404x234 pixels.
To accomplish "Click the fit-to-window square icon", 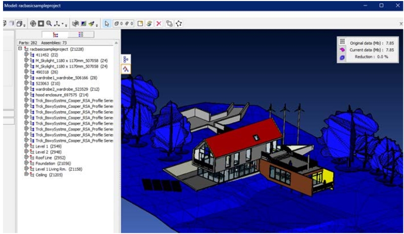I will 41,23.
